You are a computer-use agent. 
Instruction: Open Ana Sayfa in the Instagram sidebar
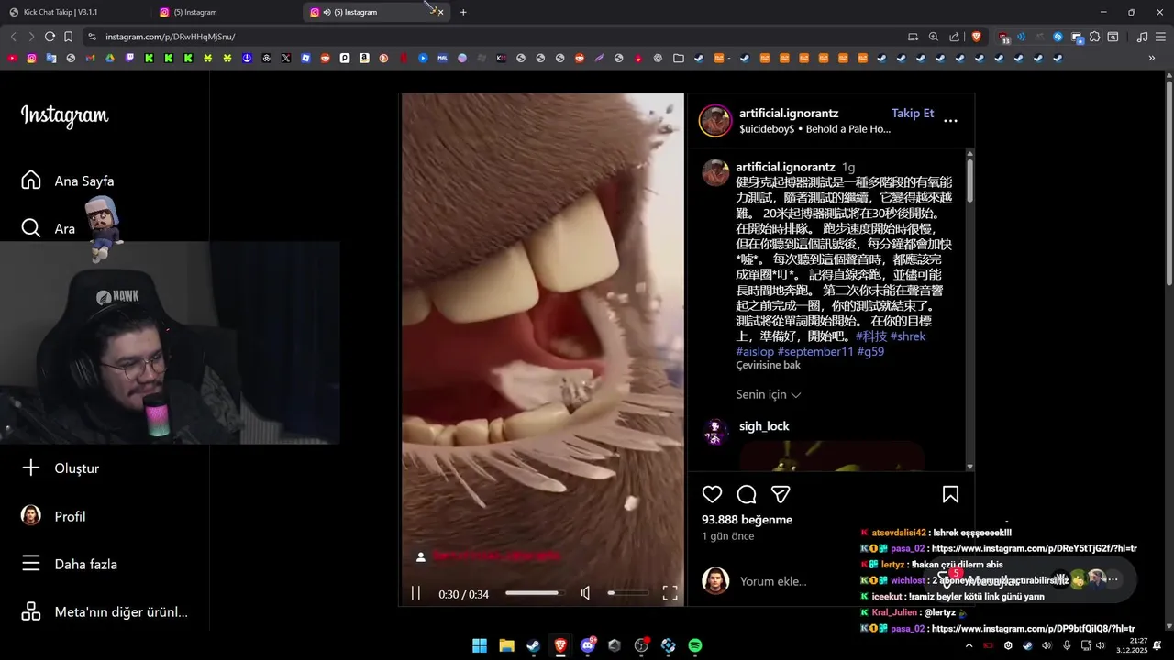coord(68,181)
